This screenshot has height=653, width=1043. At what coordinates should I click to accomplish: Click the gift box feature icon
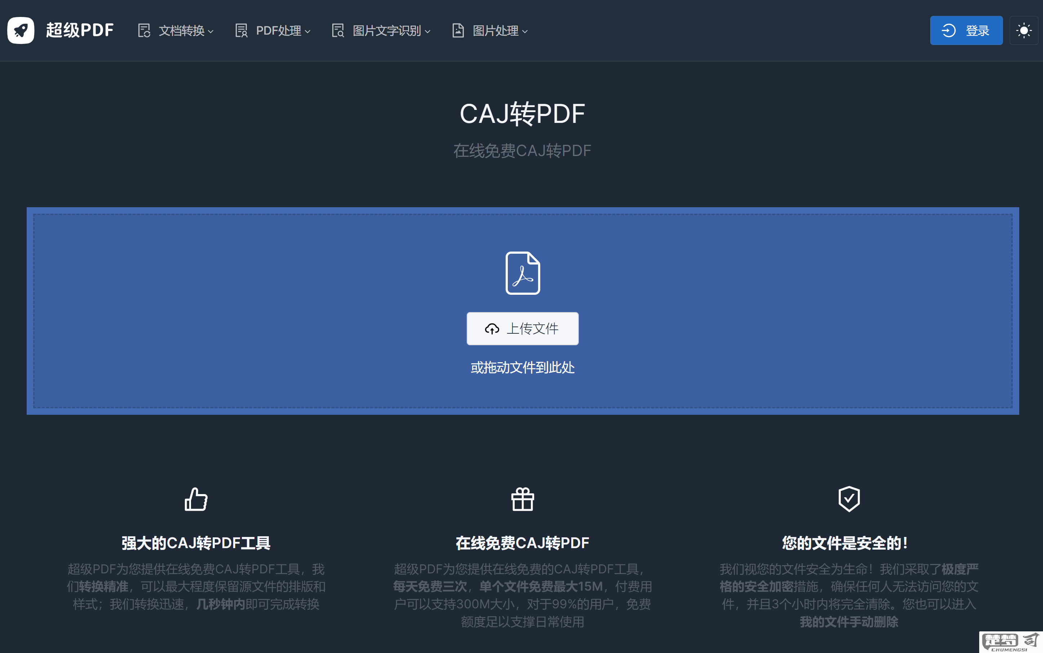523,499
